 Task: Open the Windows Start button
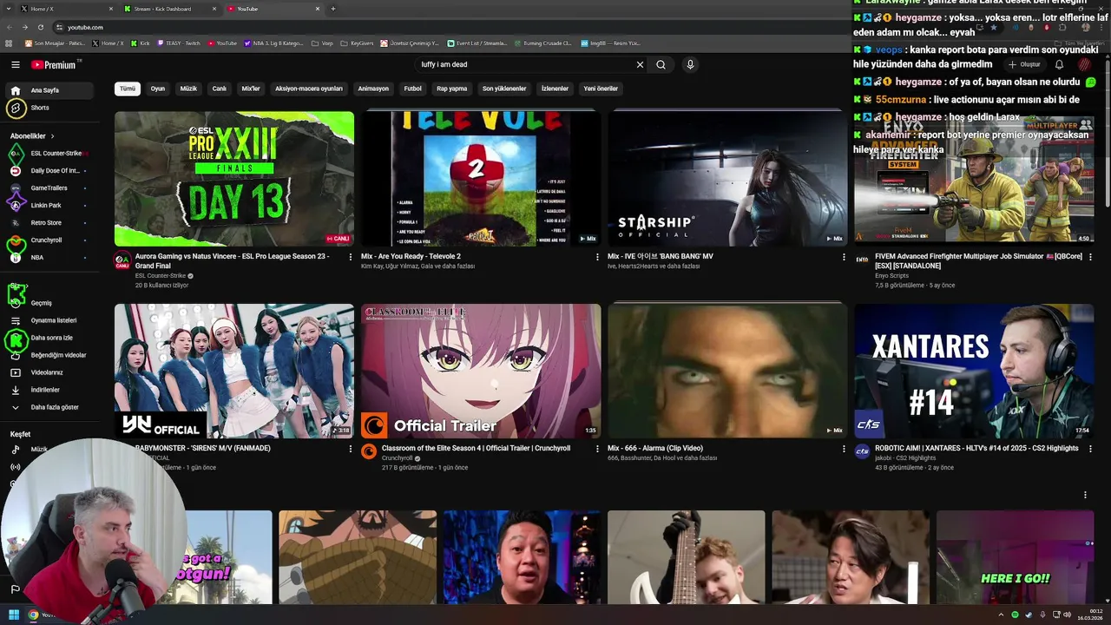click(x=14, y=615)
